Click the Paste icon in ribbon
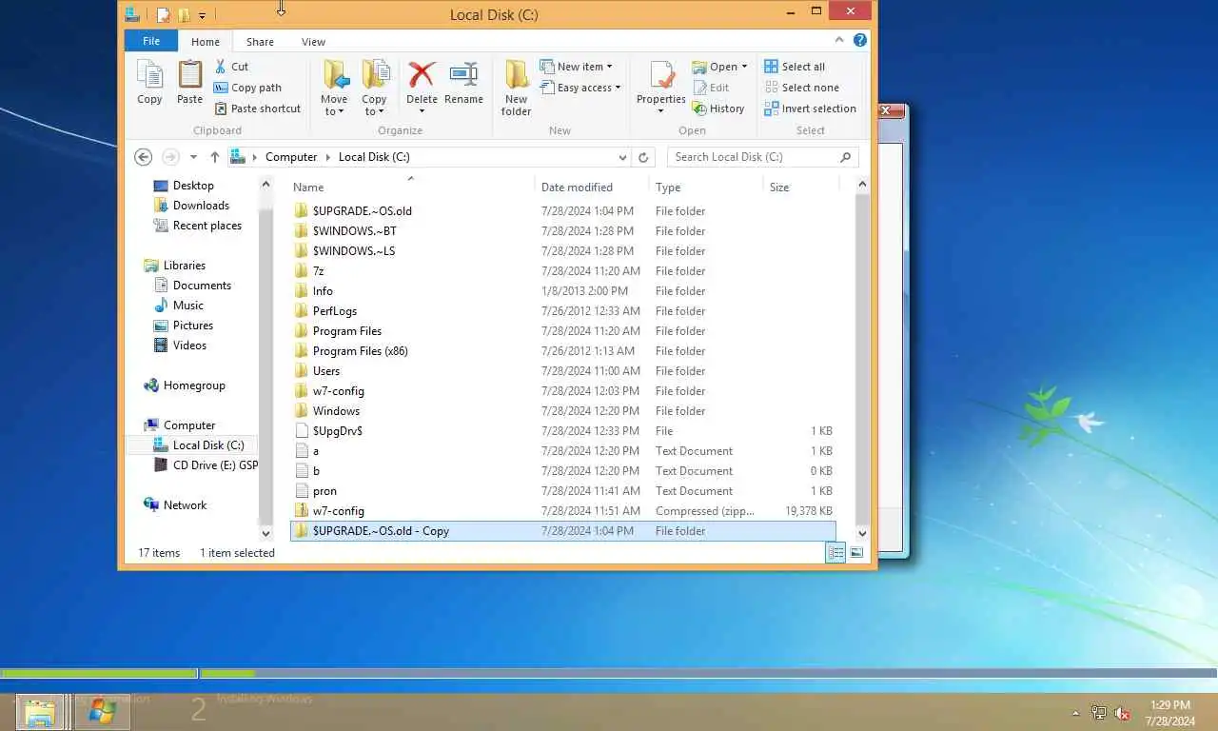This screenshot has height=731, width=1218. (x=189, y=83)
